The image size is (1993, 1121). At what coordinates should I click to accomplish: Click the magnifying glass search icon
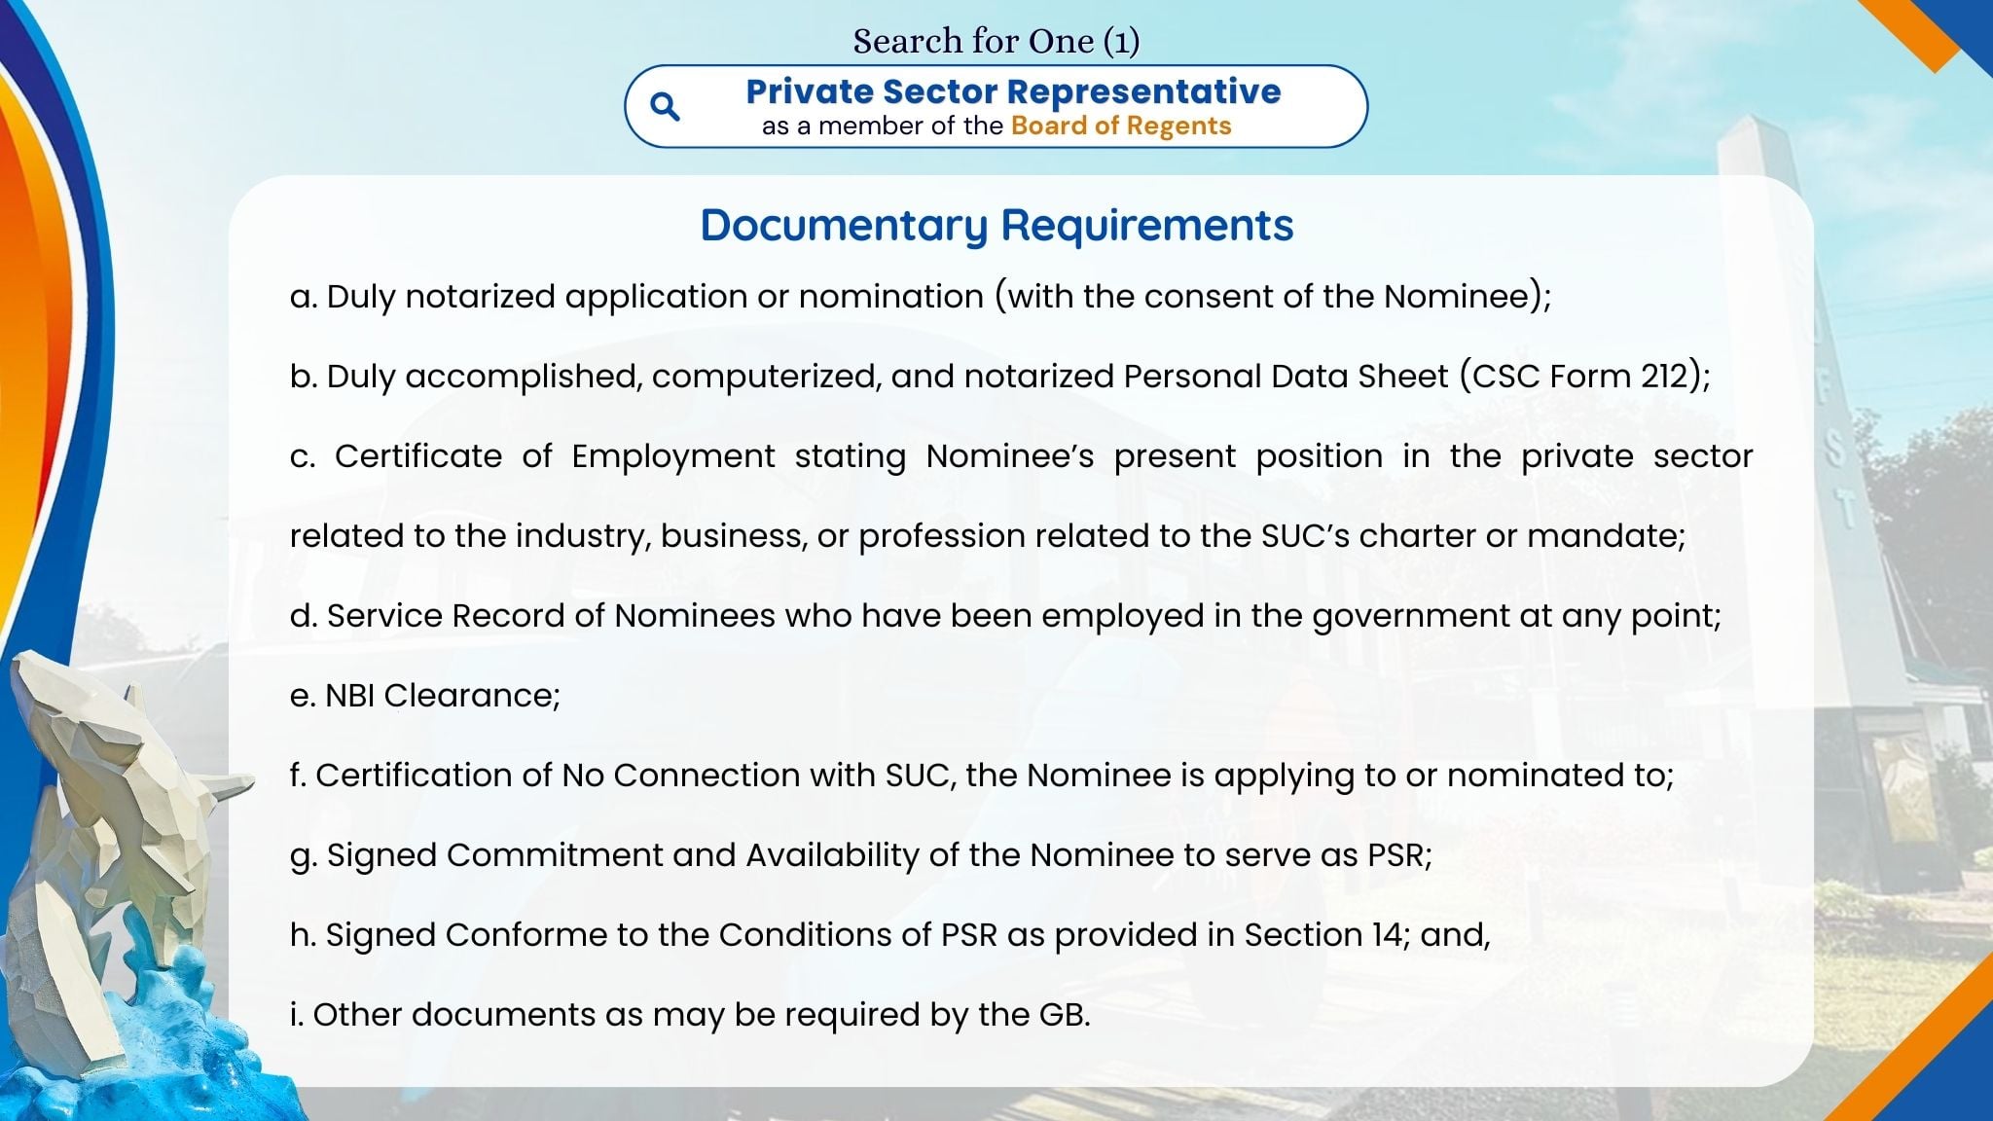(665, 106)
